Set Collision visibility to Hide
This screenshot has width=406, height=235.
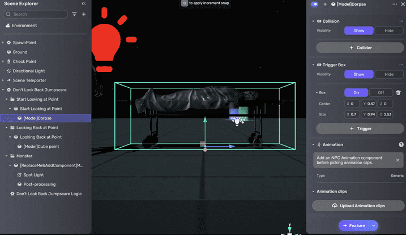[388, 31]
